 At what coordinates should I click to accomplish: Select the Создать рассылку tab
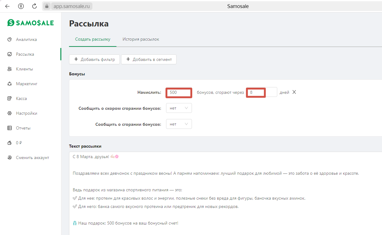tap(93, 39)
